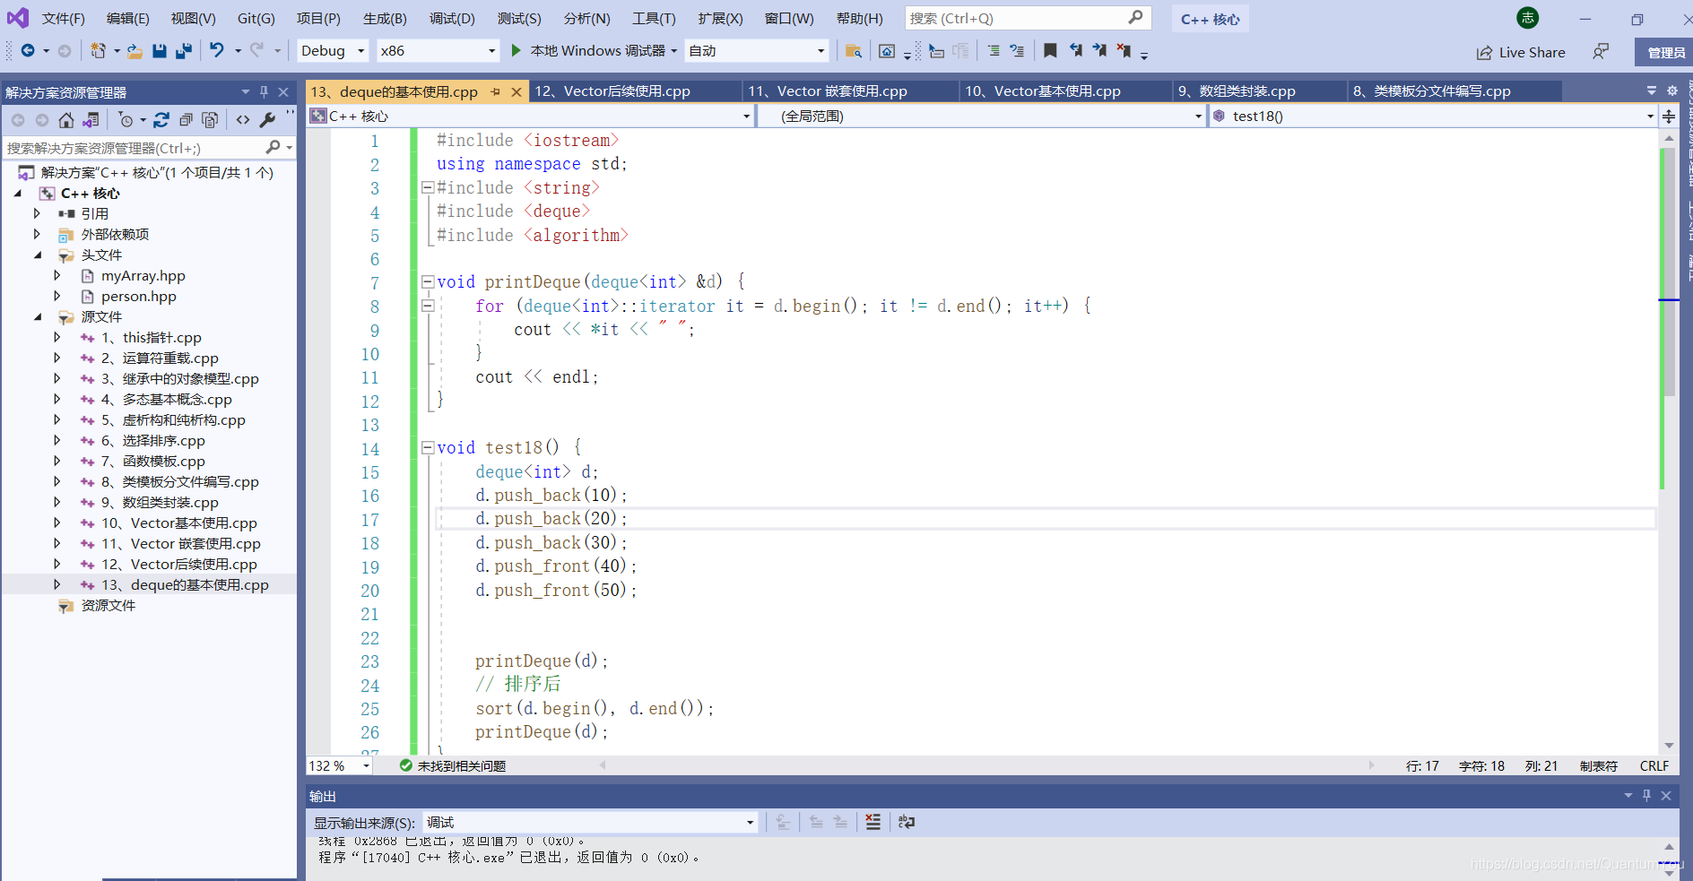Open a file using the folder icon

(x=135, y=51)
